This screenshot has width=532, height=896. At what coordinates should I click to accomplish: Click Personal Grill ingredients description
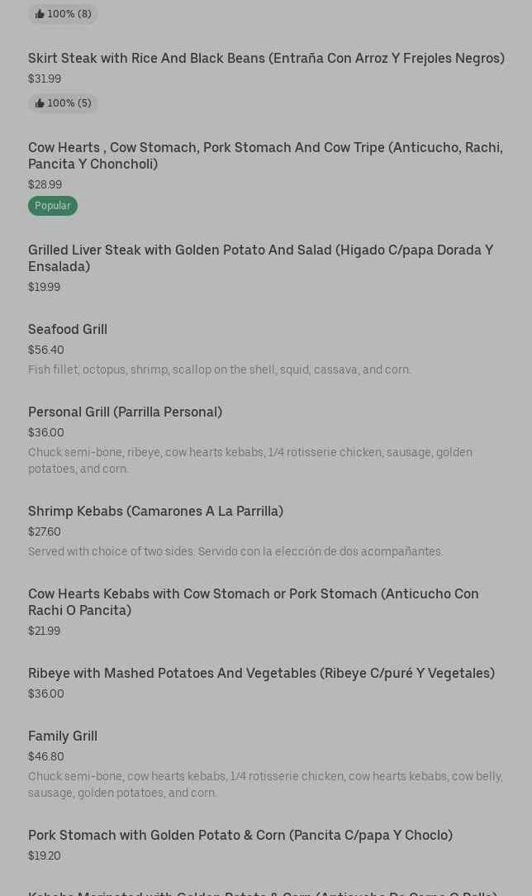click(250, 460)
